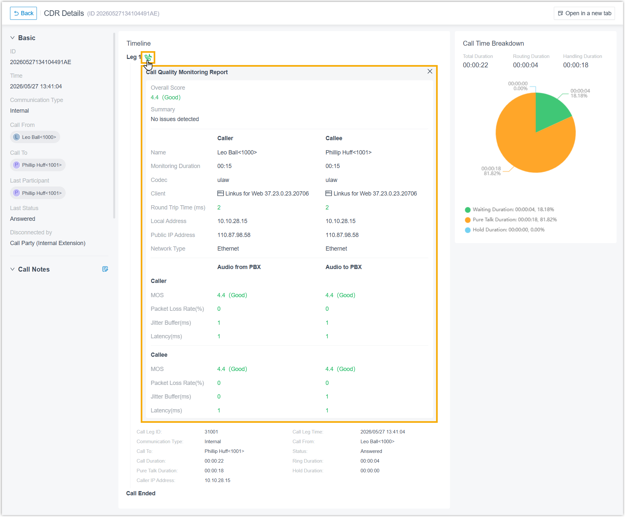Click the Overall Score 4.4 (Good) value

(165, 97)
